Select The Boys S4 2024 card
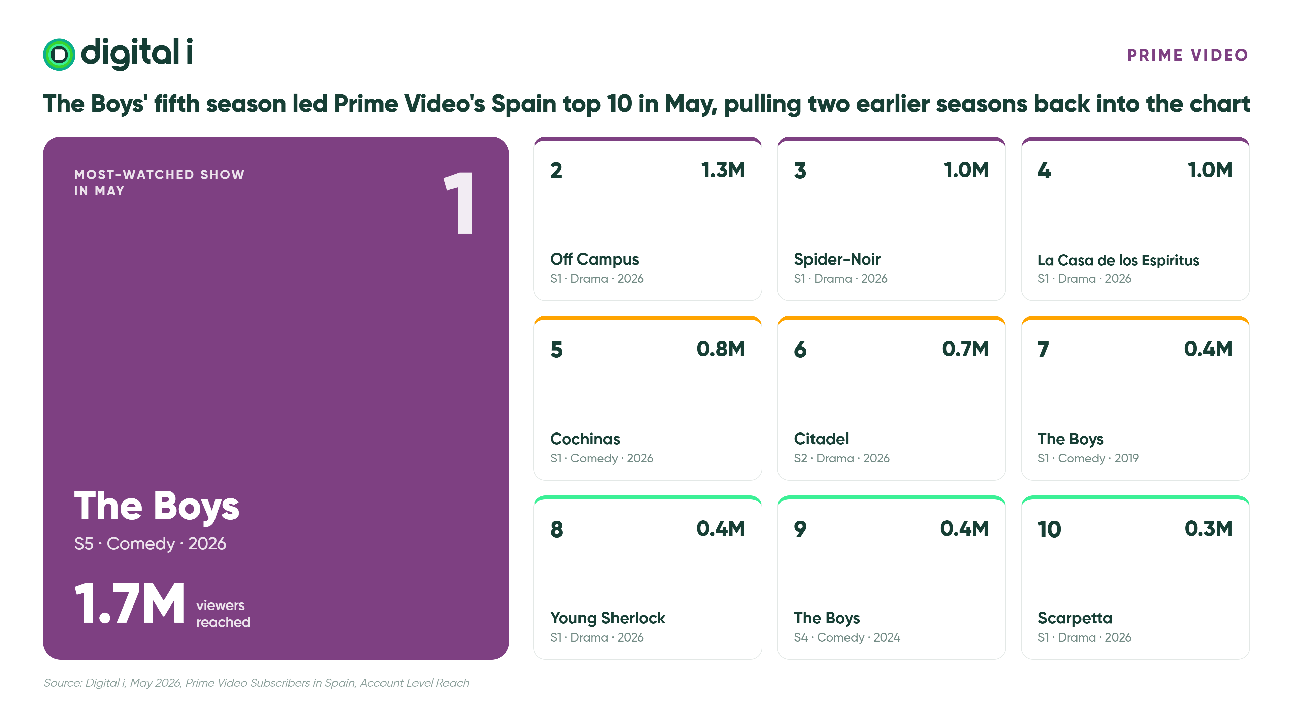1293x727 pixels. click(891, 578)
